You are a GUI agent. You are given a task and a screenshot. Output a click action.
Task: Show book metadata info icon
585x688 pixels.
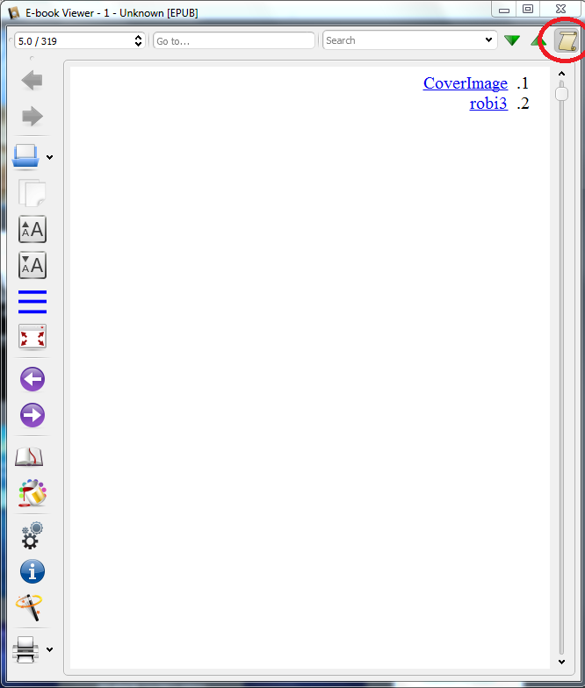(32, 571)
